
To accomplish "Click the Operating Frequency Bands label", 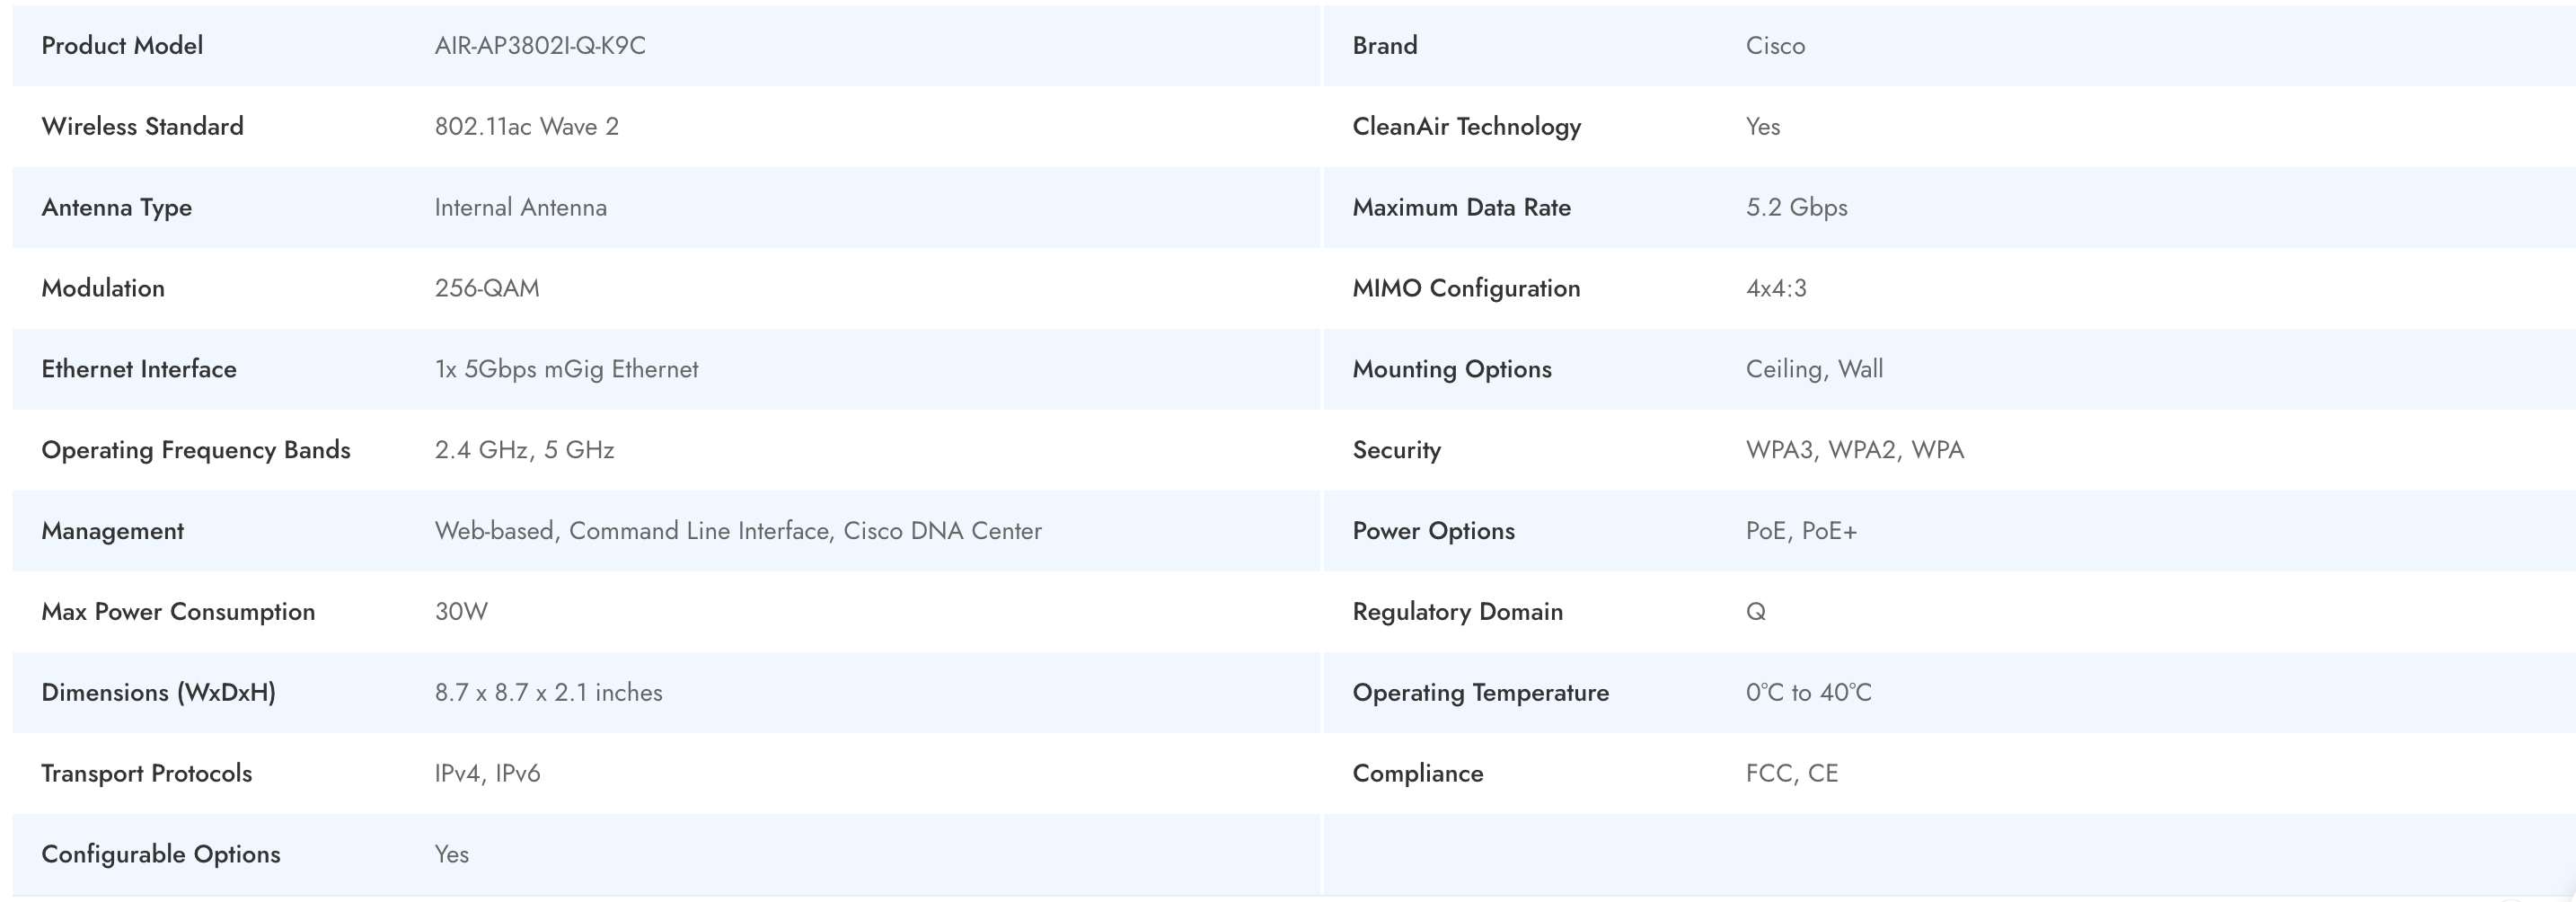I will click(x=196, y=451).
